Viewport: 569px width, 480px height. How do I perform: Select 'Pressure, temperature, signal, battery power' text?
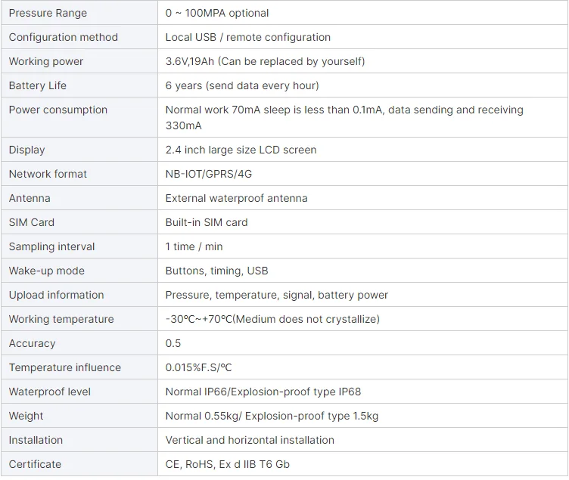277,295
